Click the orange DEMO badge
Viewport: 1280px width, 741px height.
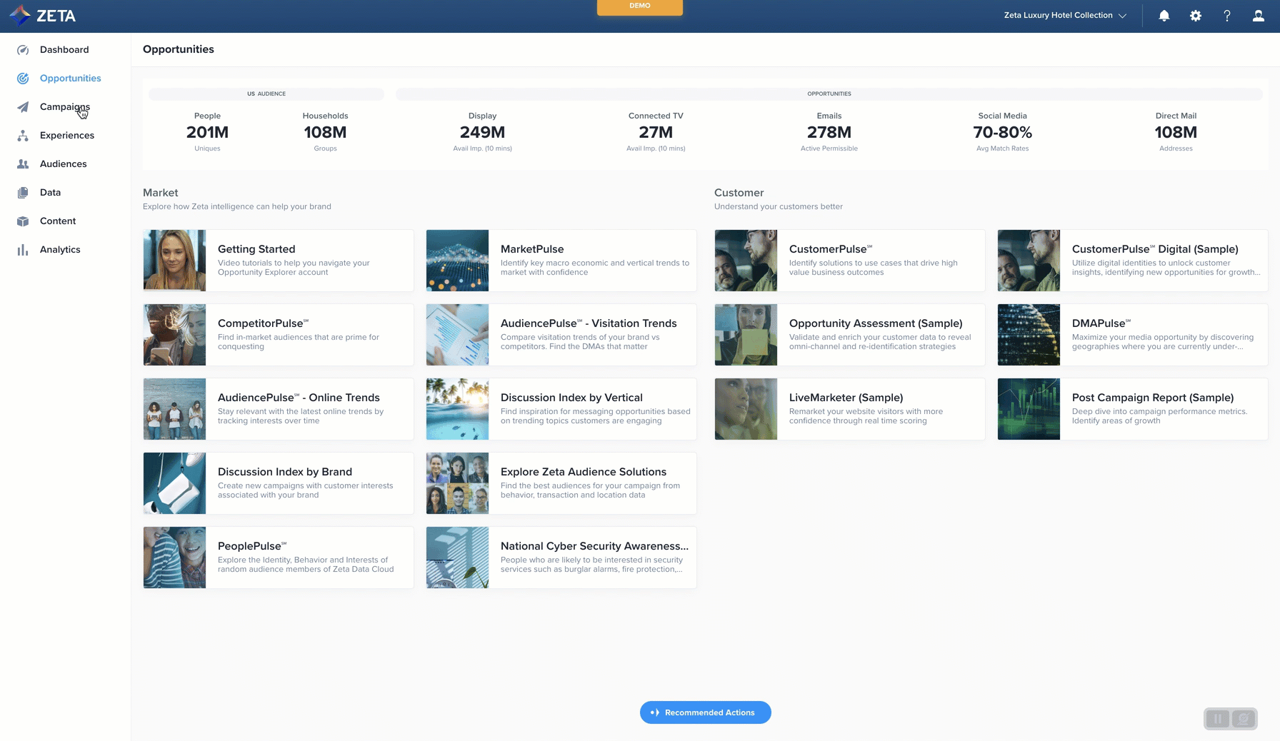pos(639,6)
